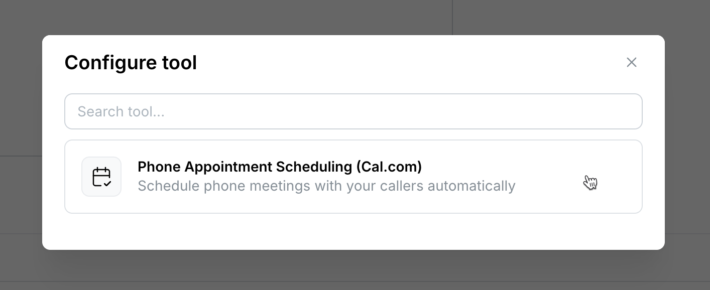
Task: Click the Phone Appointment Scheduling (Cal.com) title
Action: [x=280, y=167]
